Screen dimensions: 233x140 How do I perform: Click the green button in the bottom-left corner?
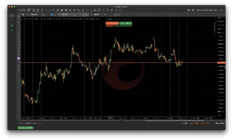[x=25, y=128]
